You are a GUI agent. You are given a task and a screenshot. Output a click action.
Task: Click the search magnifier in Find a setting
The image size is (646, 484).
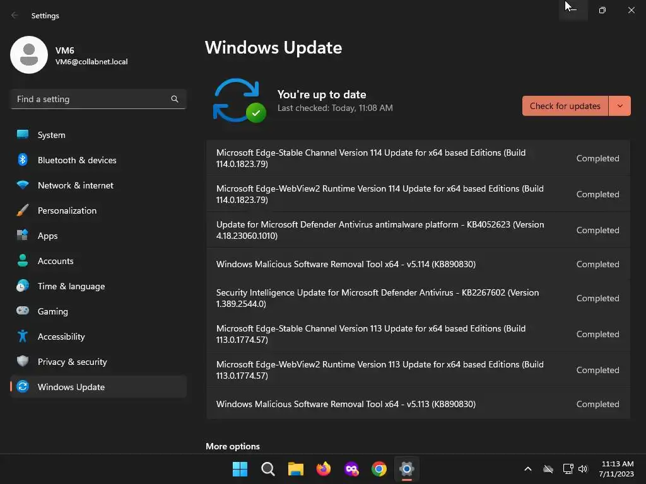click(175, 99)
